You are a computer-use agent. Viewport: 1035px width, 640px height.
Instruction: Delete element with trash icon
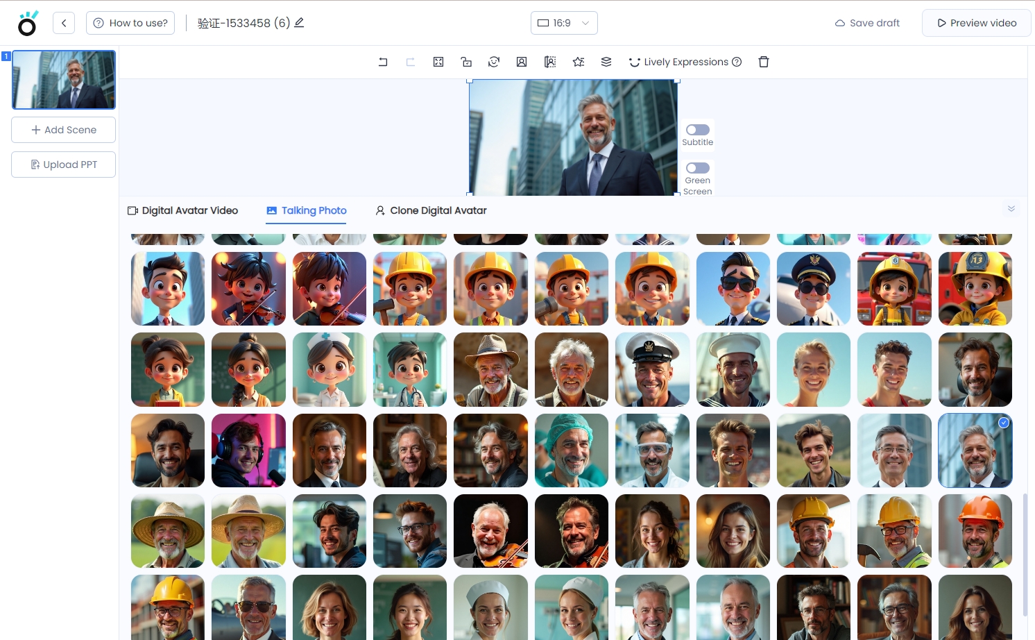(x=764, y=62)
